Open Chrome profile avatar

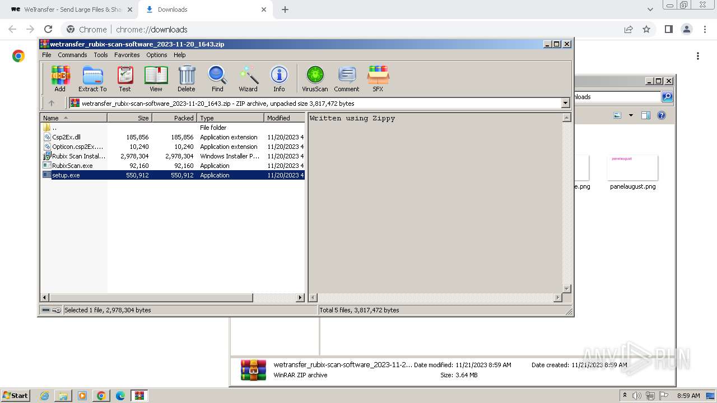click(x=686, y=29)
